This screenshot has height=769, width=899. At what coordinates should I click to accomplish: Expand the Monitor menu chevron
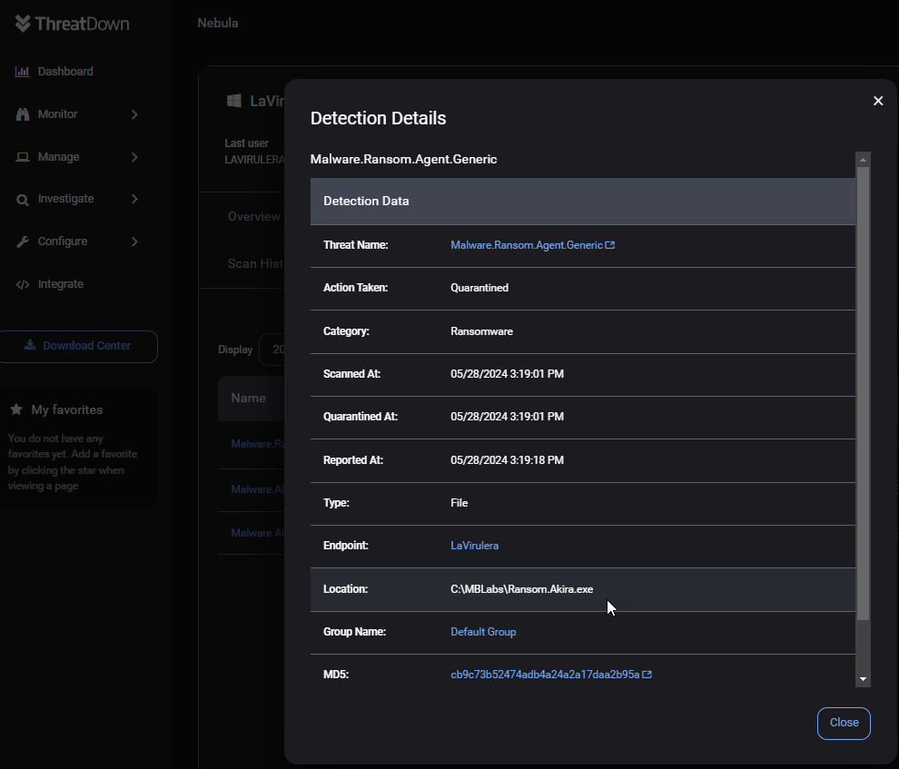(134, 114)
